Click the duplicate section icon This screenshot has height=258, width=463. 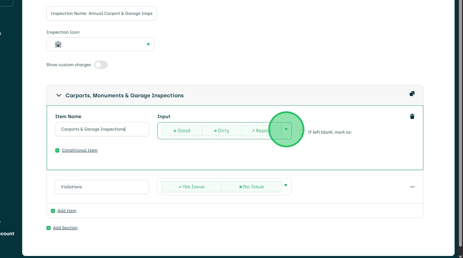click(412, 94)
